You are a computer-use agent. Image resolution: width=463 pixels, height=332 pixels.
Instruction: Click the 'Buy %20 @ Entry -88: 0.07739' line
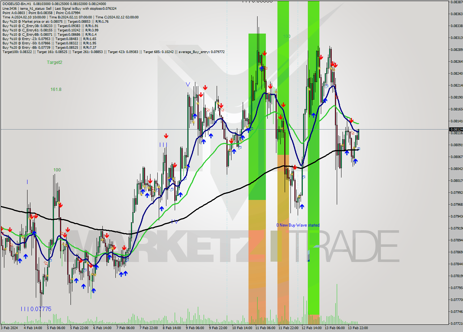pyautogui.click(x=49, y=47)
